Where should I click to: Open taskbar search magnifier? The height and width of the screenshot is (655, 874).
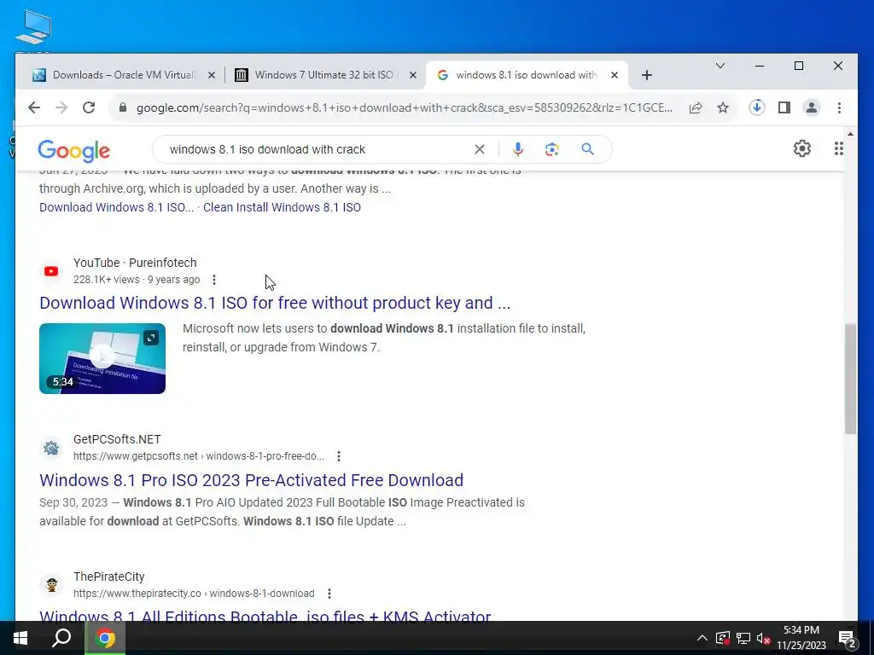(61, 638)
